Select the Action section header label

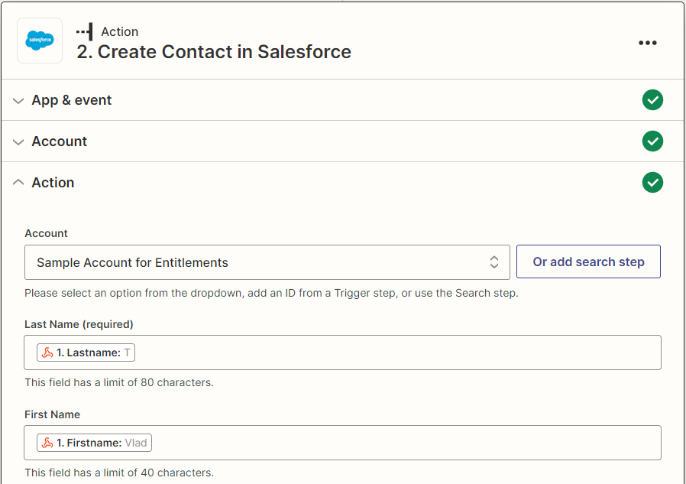(x=53, y=183)
